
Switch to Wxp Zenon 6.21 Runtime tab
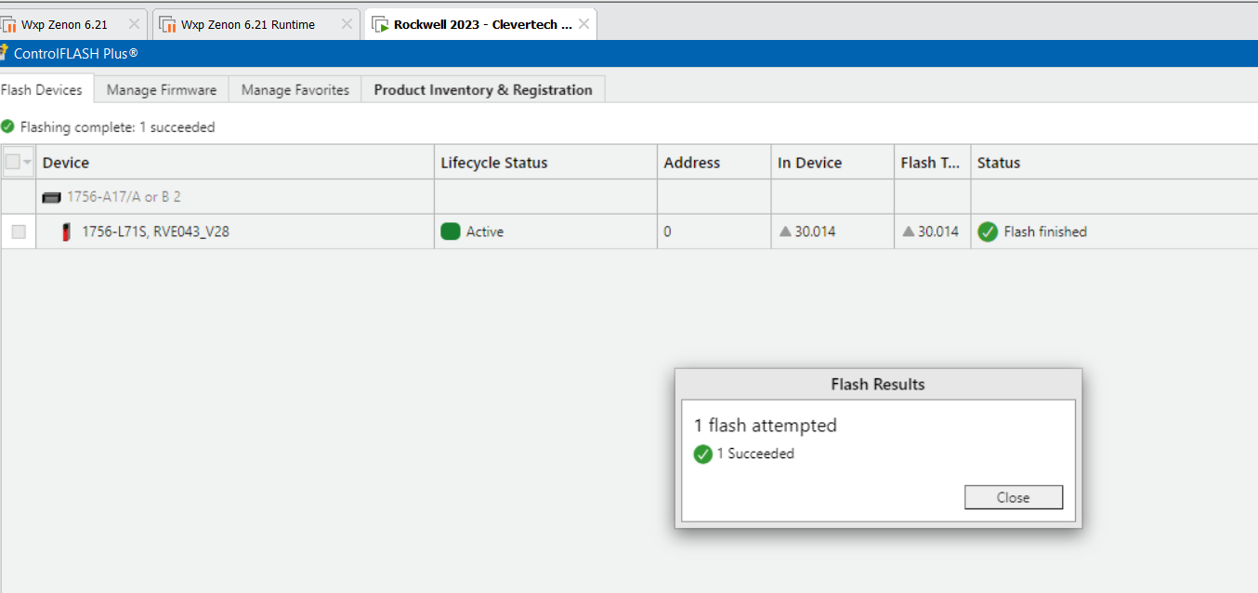(256, 24)
